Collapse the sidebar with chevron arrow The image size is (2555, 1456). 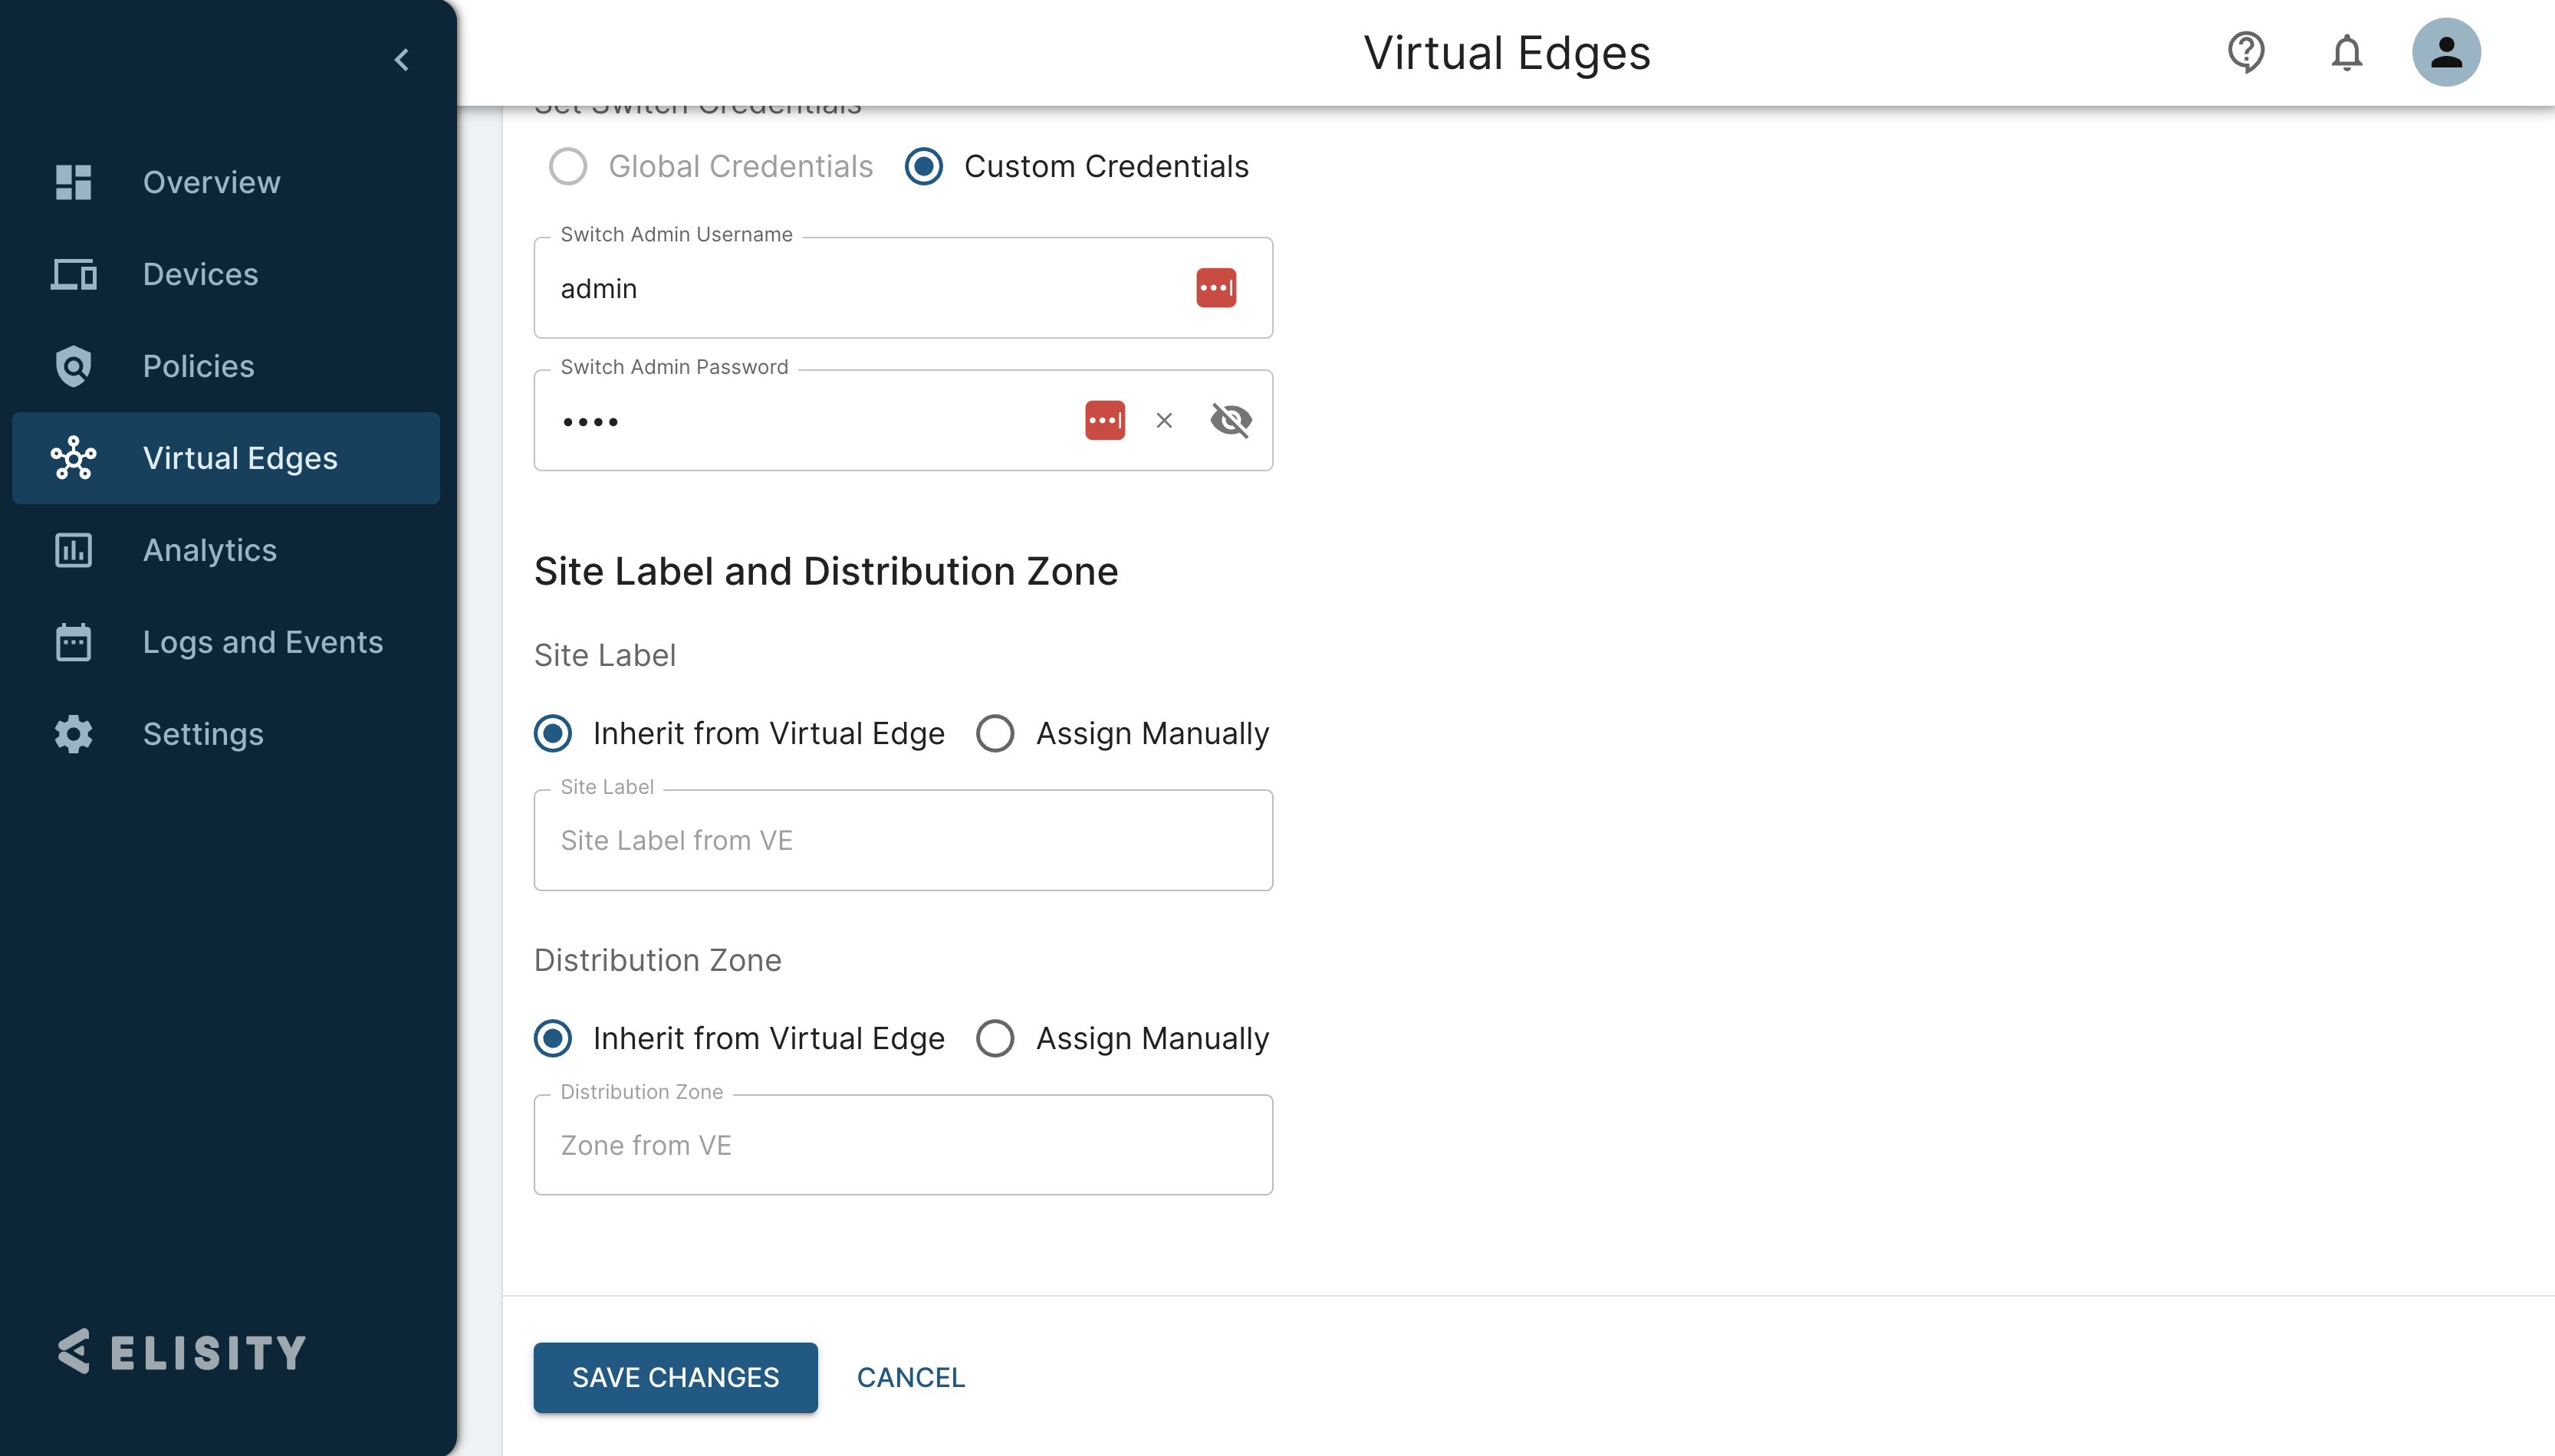pos(402,60)
